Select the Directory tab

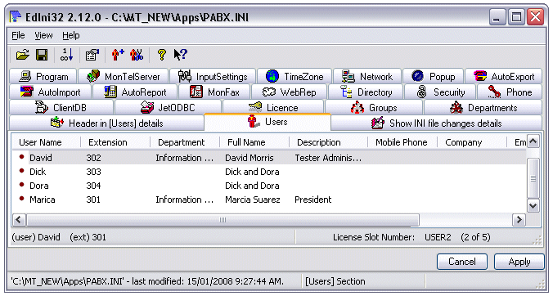coord(366,92)
